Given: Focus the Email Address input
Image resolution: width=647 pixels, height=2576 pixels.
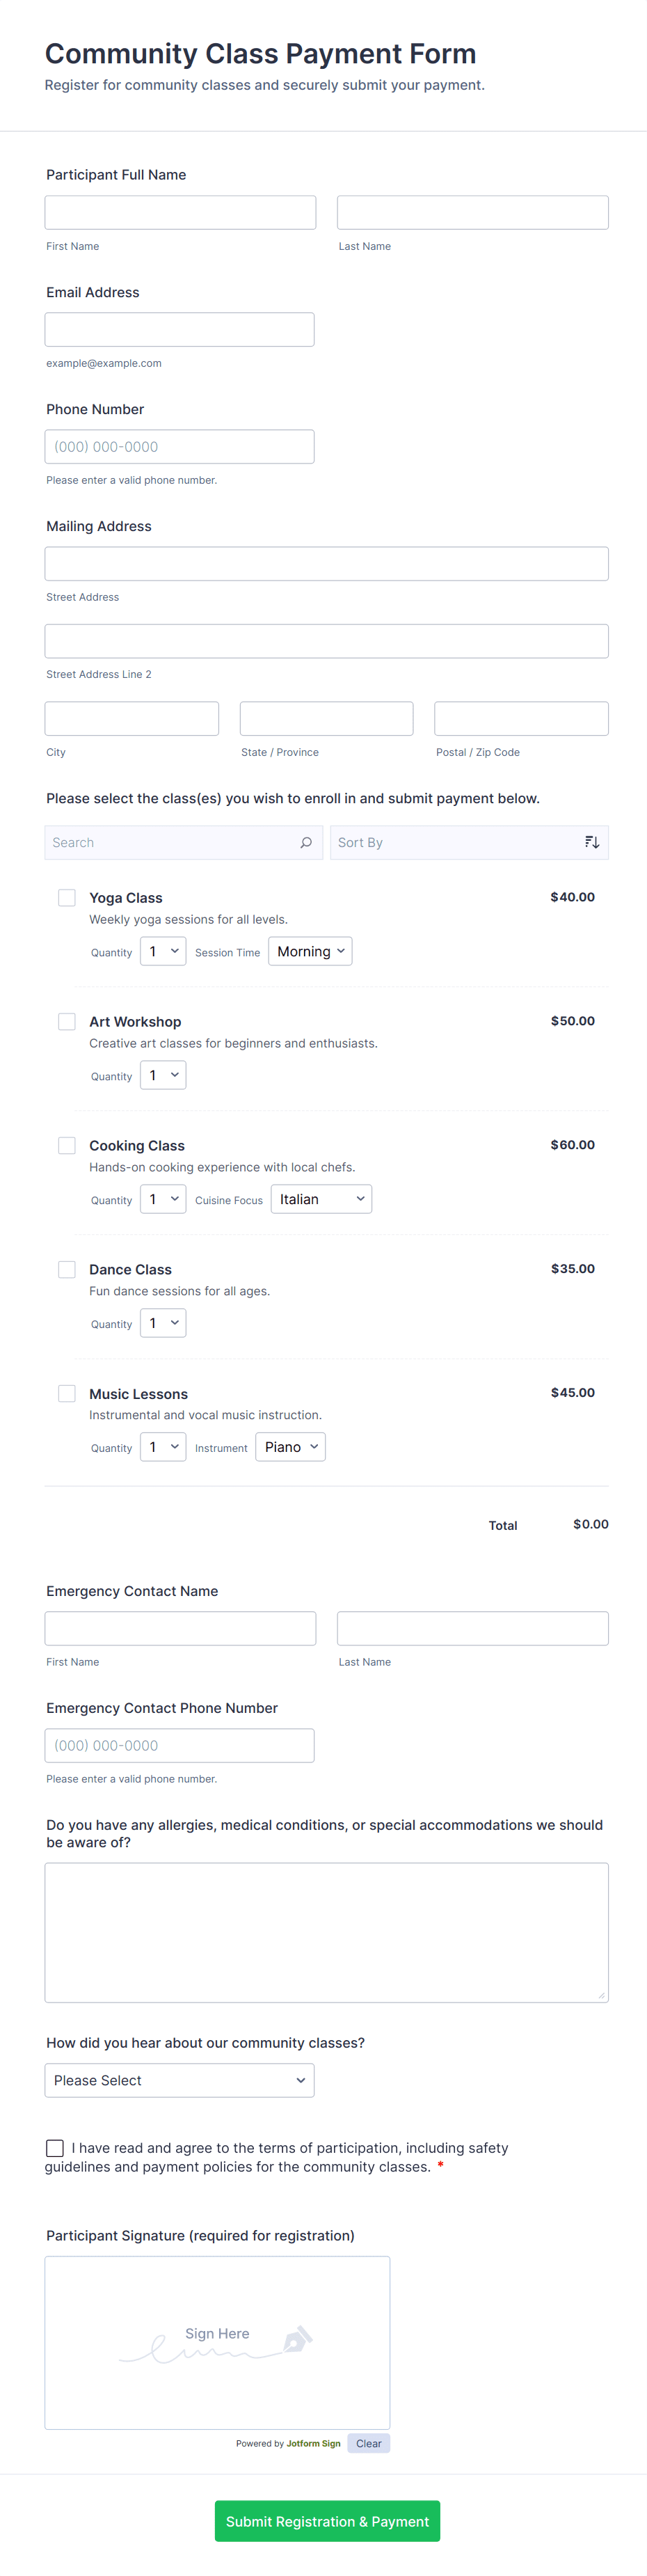Looking at the screenshot, I should tap(179, 329).
